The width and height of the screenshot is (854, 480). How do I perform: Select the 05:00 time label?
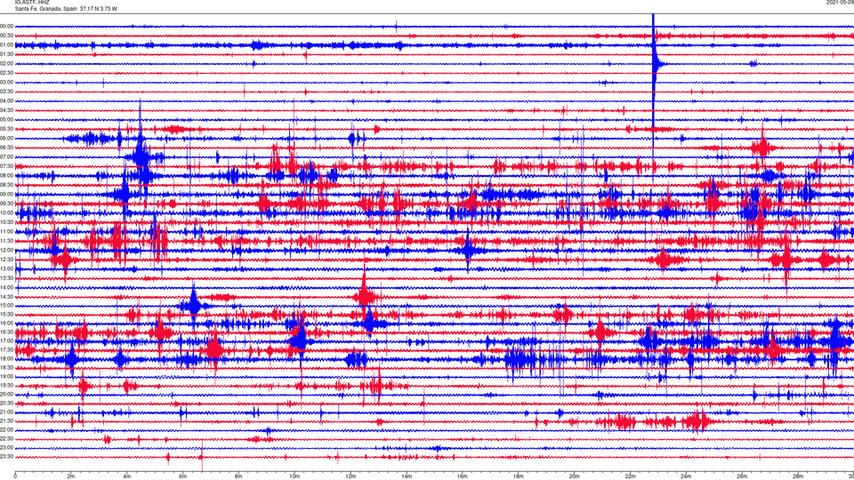6,119
